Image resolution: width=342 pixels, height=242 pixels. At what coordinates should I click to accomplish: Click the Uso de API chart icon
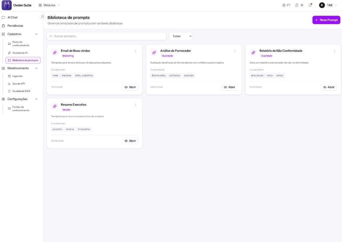(9, 84)
